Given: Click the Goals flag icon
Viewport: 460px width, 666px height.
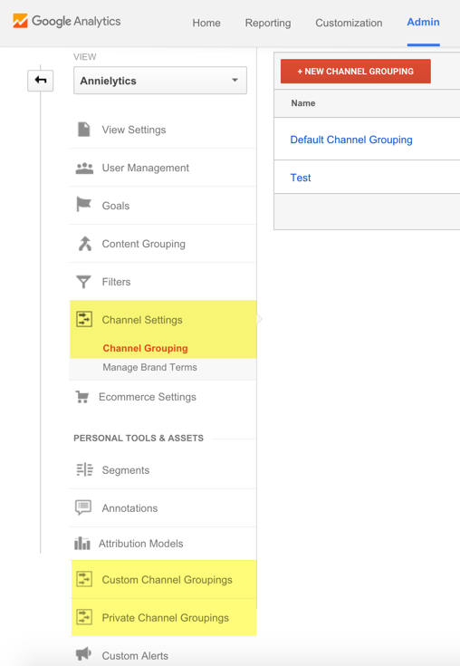Looking at the screenshot, I should 83,204.
